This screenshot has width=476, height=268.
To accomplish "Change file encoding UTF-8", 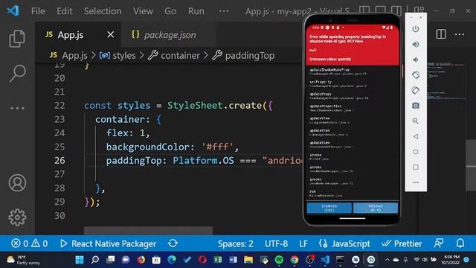I will point(276,243).
